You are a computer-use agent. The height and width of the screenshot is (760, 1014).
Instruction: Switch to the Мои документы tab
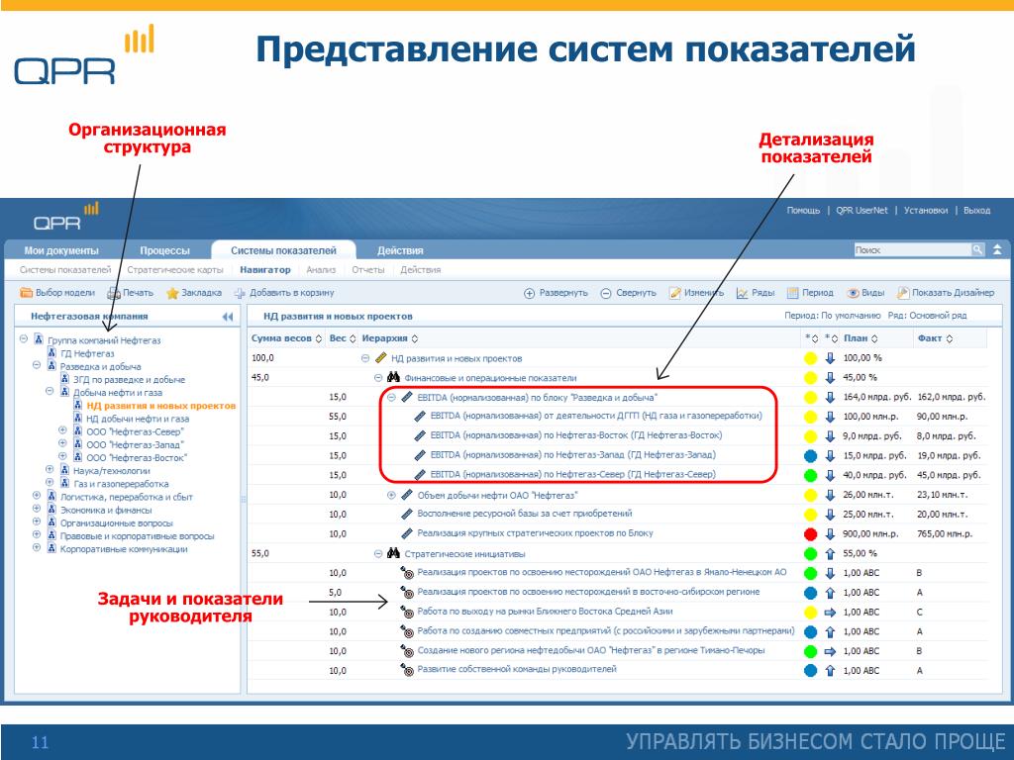click(x=61, y=250)
